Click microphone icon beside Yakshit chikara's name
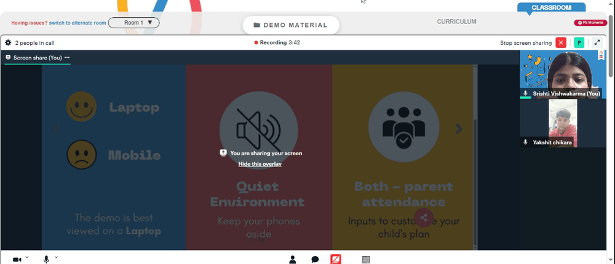The width and height of the screenshot is (615, 264). pyautogui.click(x=526, y=142)
